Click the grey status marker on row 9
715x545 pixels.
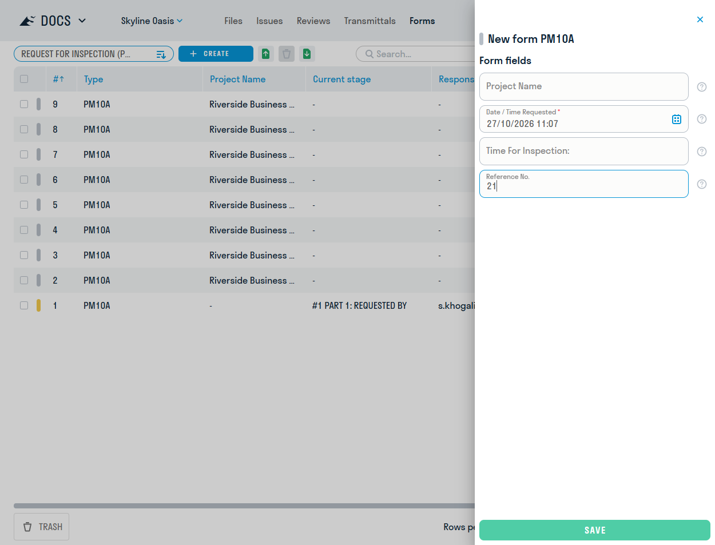tap(39, 104)
